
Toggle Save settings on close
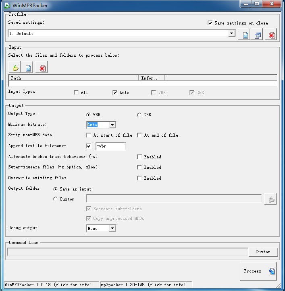pyautogui.click(x=210, y=23)
